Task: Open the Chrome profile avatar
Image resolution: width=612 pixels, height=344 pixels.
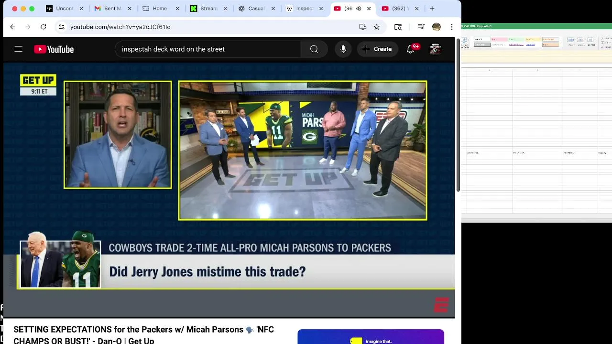Action: tap(436, 27)
